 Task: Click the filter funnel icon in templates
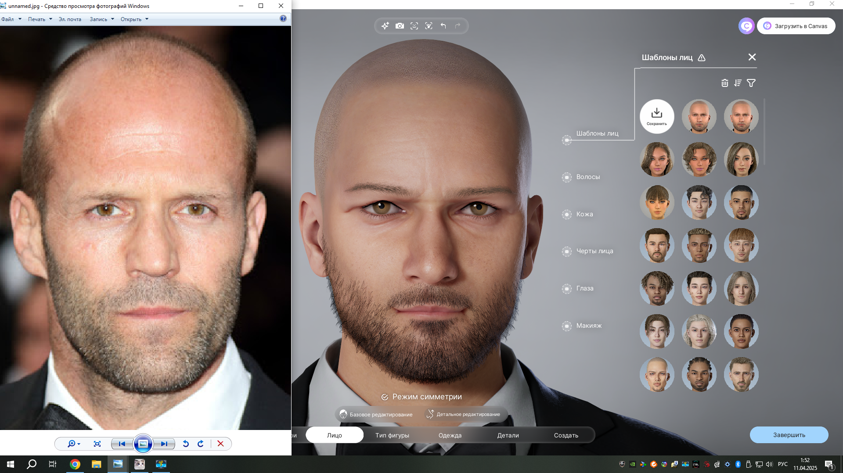[751, 83]
